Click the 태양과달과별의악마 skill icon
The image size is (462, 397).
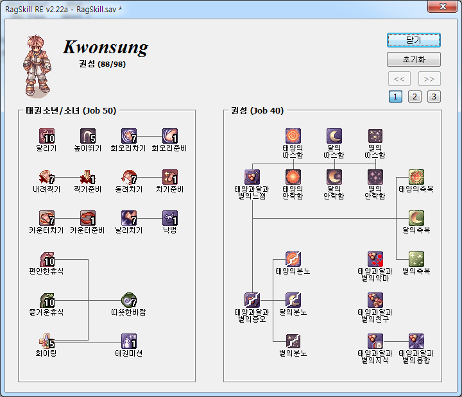[x=375, y=259]
